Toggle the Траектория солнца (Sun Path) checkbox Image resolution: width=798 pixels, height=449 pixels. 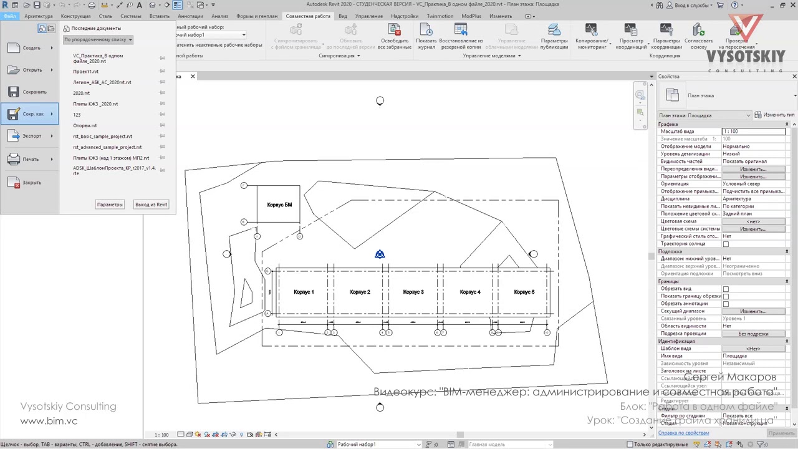pos(726,244)
